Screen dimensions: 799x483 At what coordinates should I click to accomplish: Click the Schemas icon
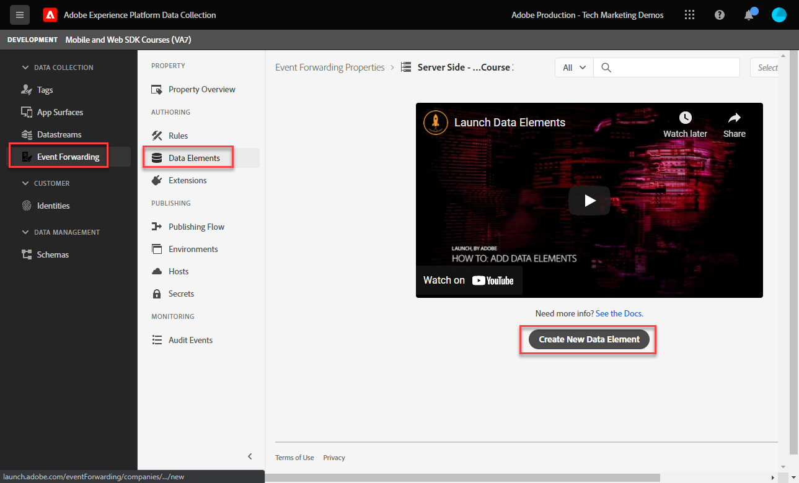(27, 255)
